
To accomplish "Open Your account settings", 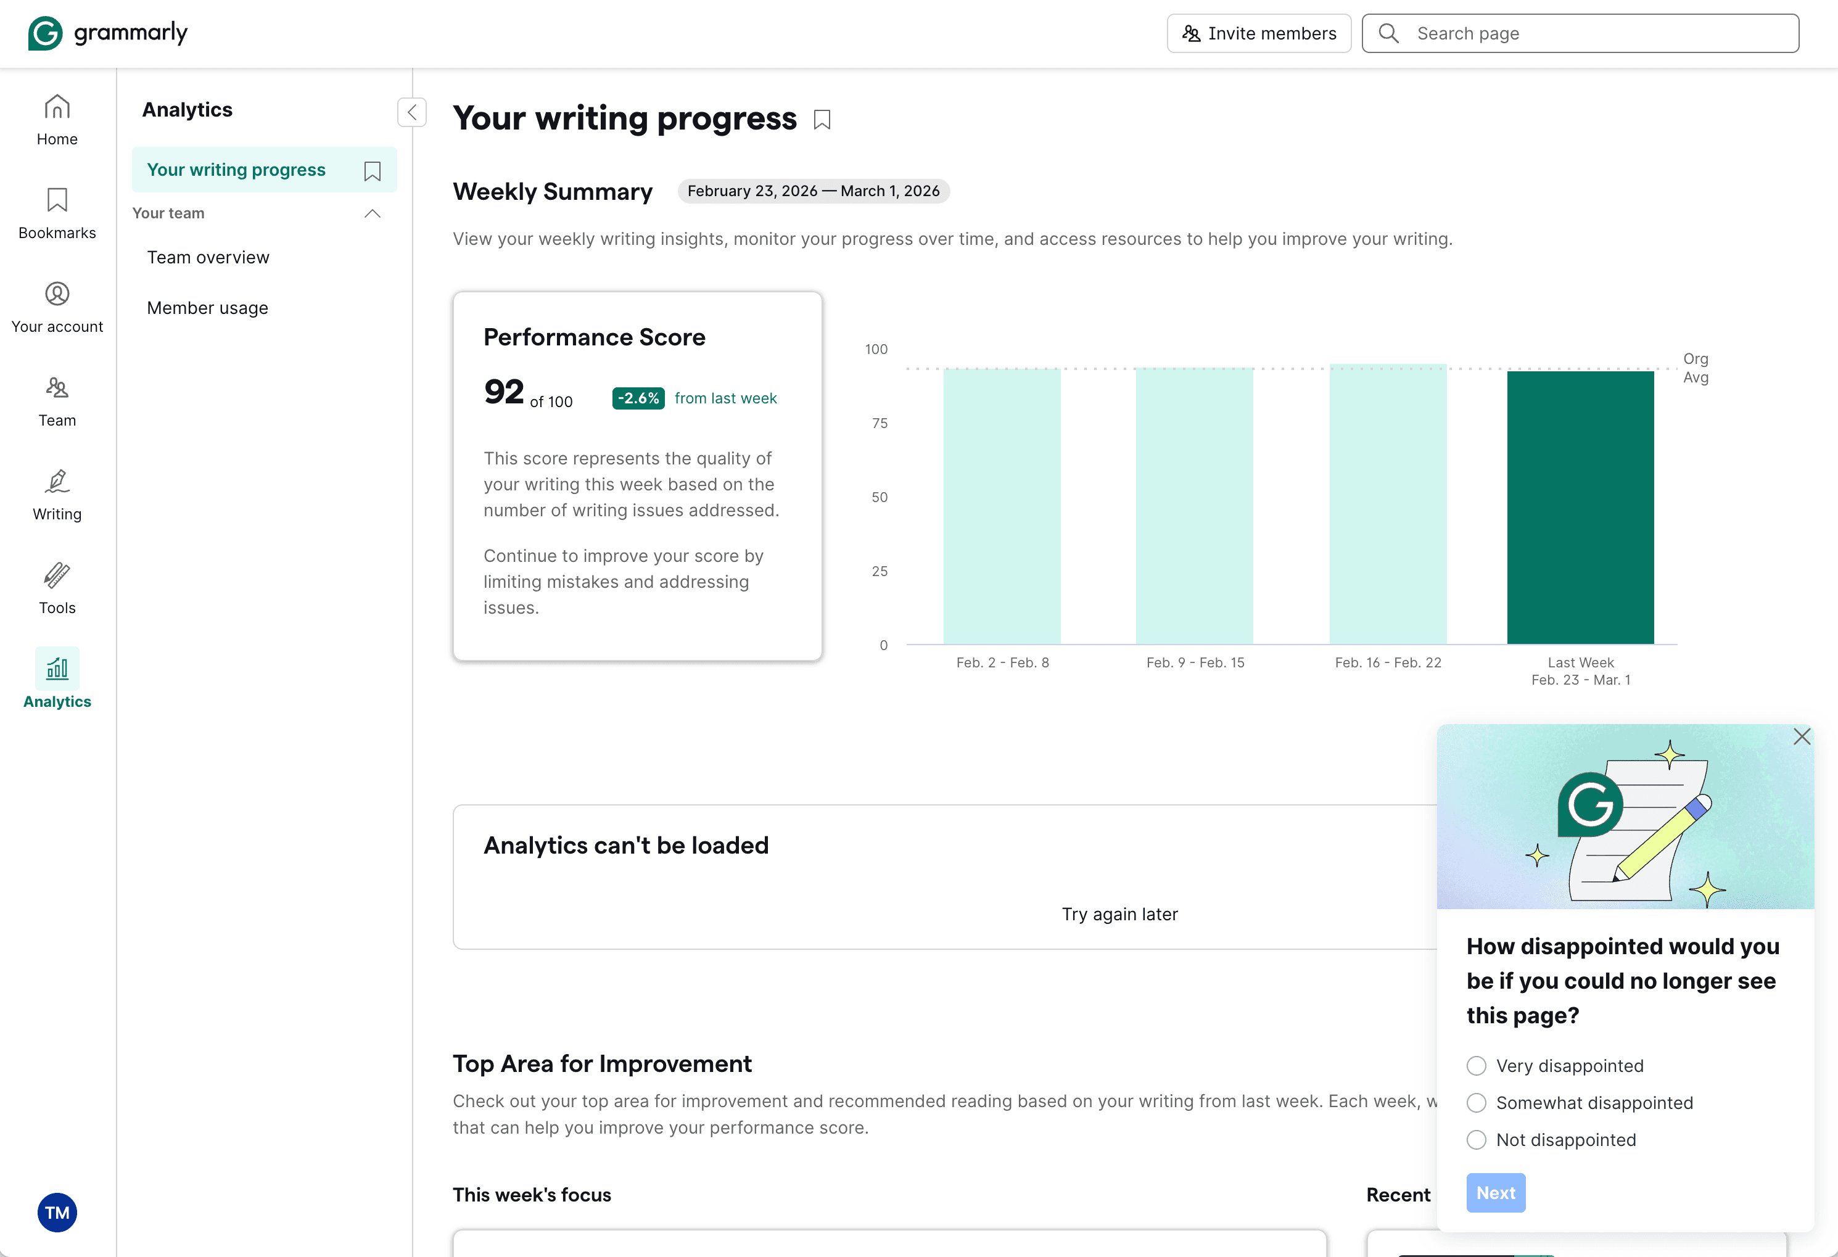I will pos(56,307).
